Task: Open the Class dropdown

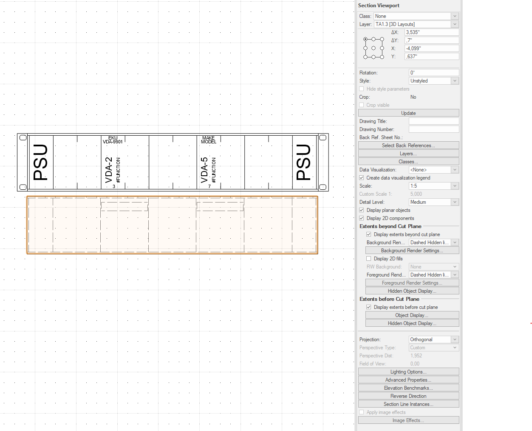Action: point(416,16)
